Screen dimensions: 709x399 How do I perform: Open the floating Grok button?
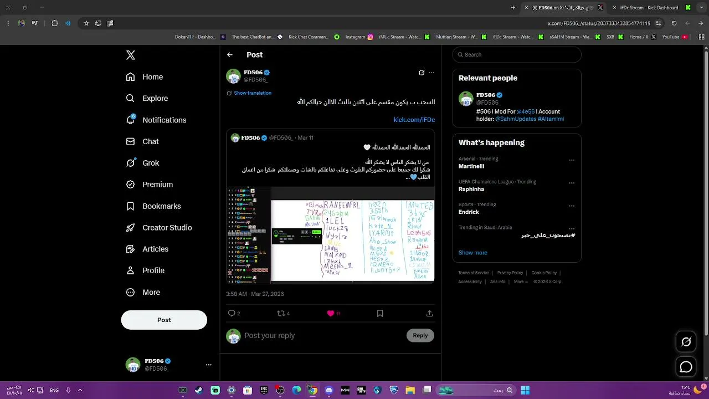point(686,342)
